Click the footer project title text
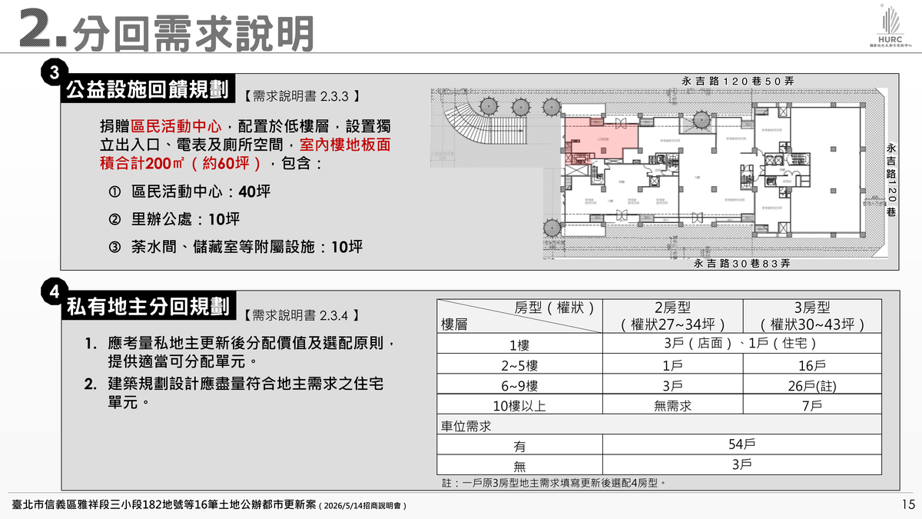This screenshot has height=519, width=922. click(209, 504)
